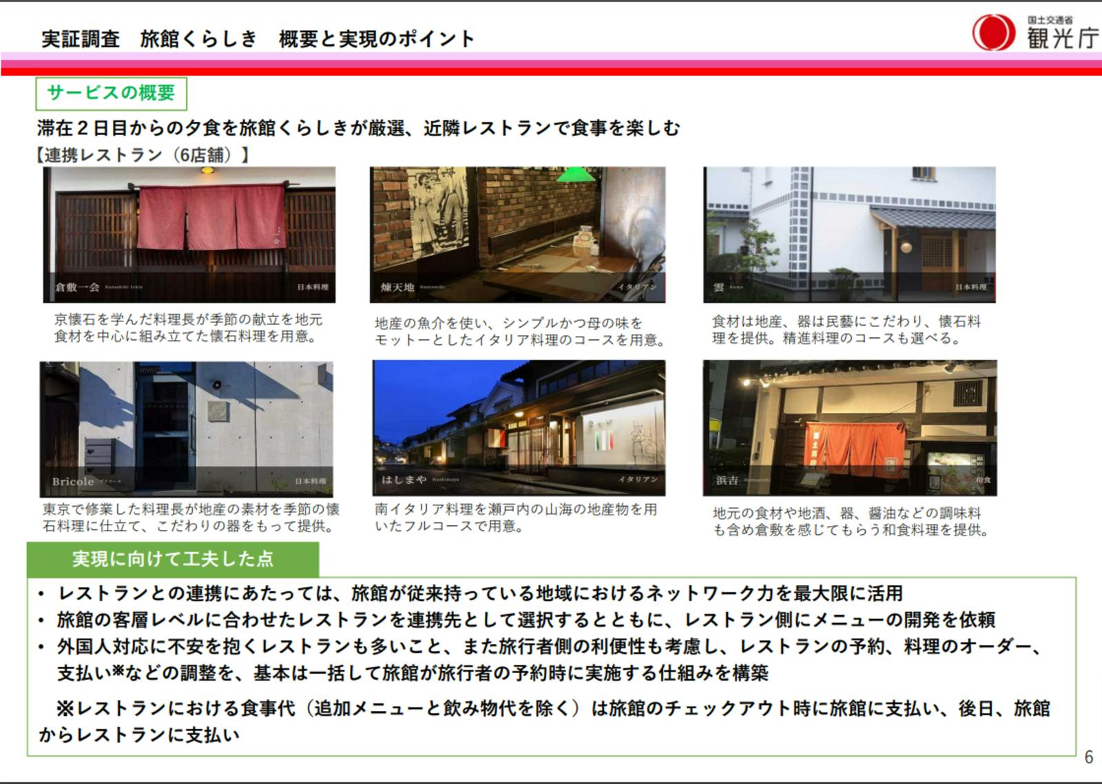Viewport: 1102px width, 784px height.
Task: Click the caption 地産の魚介を使い、シンプルかつ母の味
Action: 520,331
